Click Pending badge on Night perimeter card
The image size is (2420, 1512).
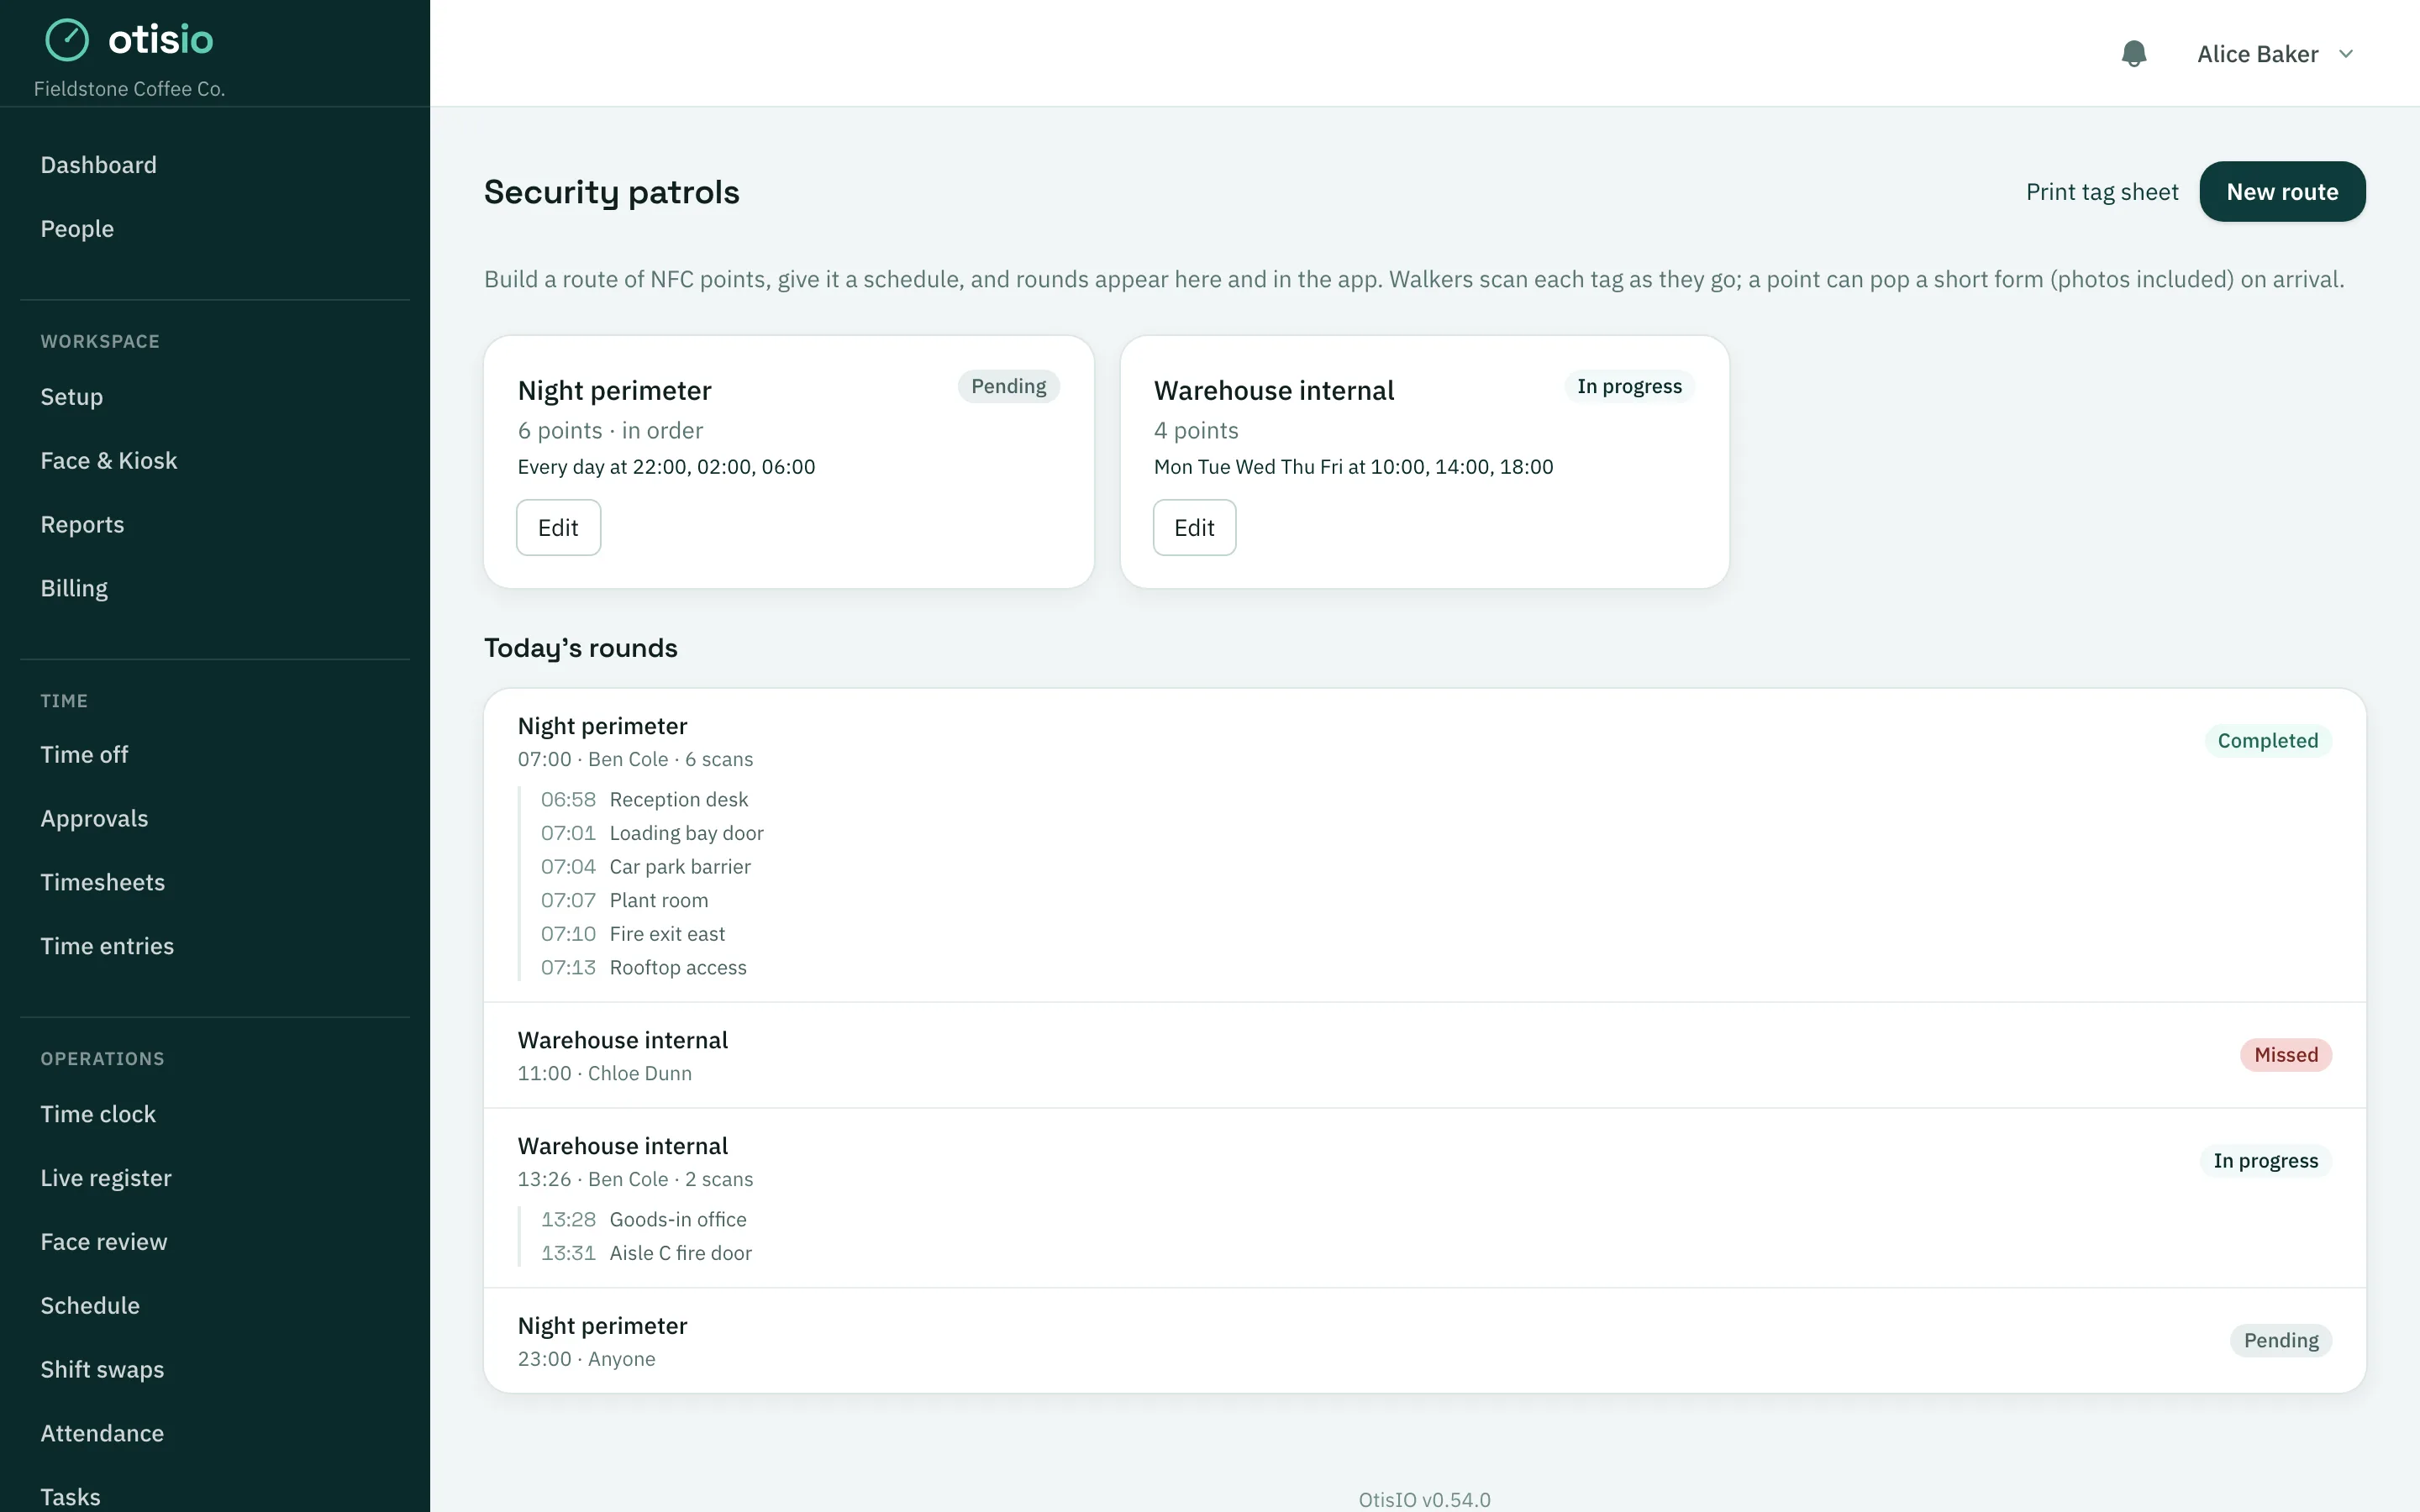pos(1008,387)
